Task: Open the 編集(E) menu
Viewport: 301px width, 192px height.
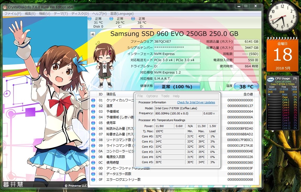Action: (30, 13)
